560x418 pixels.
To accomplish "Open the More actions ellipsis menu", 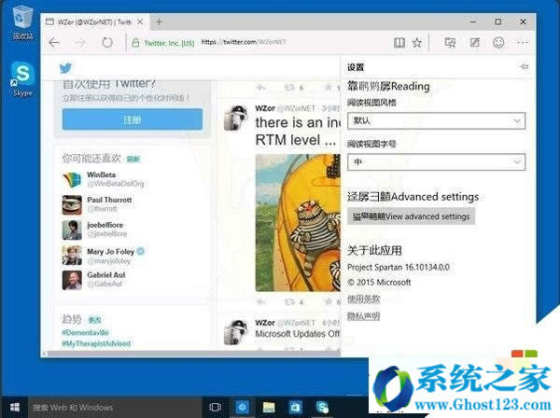I will click(x=523, y=43).
